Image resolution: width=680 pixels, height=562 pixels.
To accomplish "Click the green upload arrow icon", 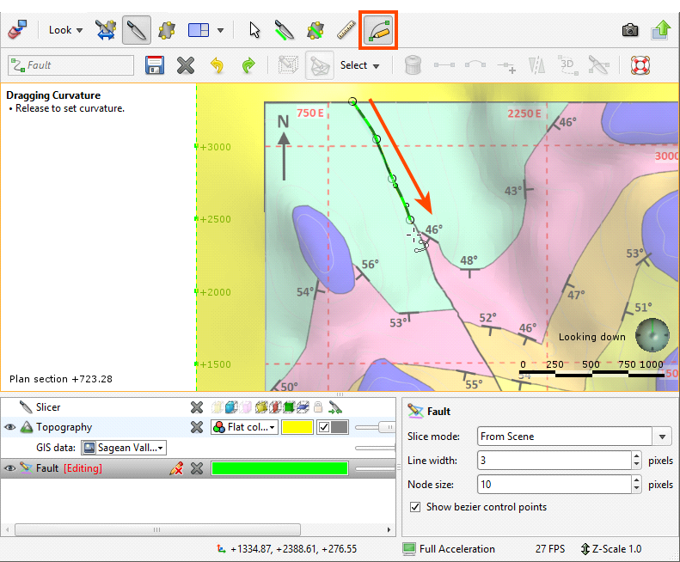I will 661,30.
